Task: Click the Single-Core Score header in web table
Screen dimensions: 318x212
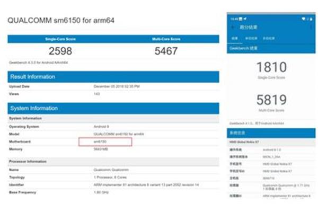Action: [x=60, y=39]
